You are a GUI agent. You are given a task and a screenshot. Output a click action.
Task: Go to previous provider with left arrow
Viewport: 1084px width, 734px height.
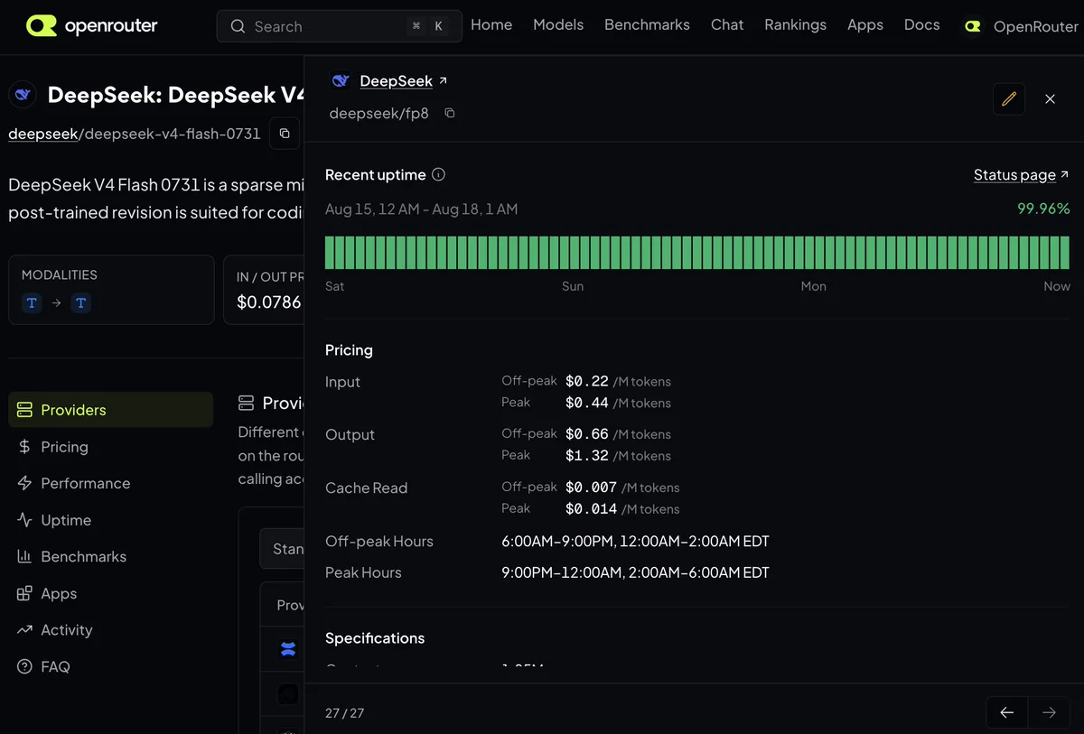[x=1007, y=712]
